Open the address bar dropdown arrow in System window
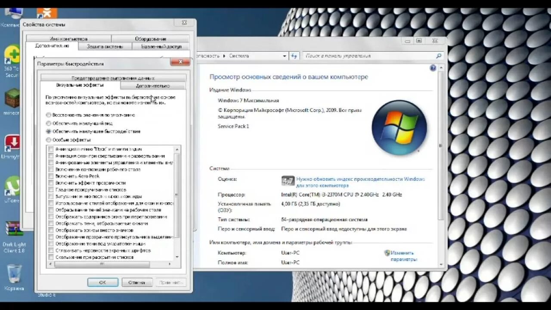 [285, 56]
